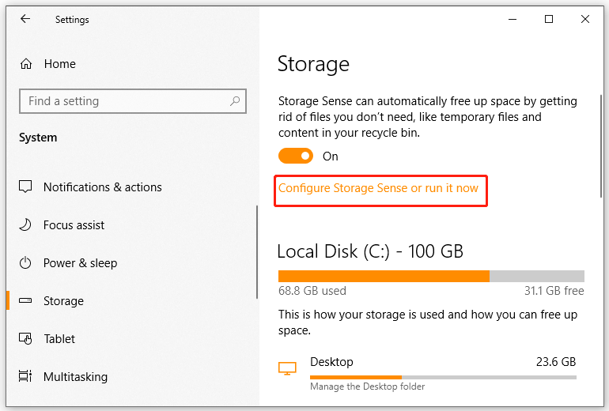This screenshot has width=609, height=411.
Task: Select the Storage drive icon
Action: 25,300
